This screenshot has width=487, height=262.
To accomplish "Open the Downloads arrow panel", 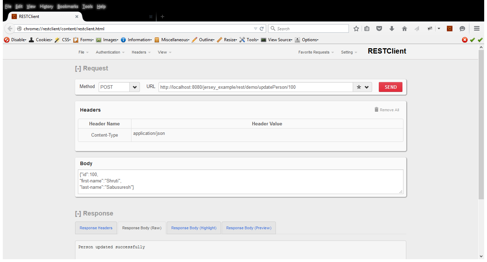I will pos(392,29).
